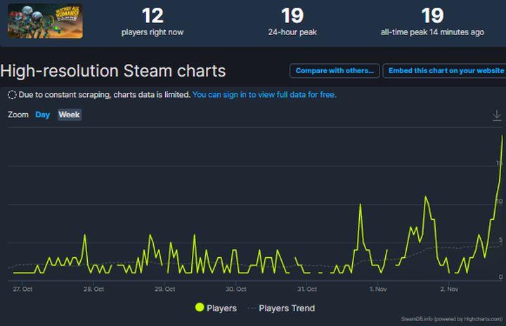The width and height of the screenshot is (506, 326).
Task: Click the all-time peak point at chart's right edge
Action: (x=502, y=136)
